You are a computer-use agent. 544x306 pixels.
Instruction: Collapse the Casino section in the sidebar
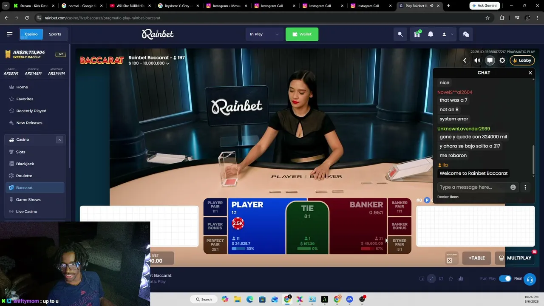click(x=59, y=139)
